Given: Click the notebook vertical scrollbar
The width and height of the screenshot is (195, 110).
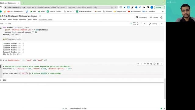Looking at the screenshot, I should click(165, 89).
